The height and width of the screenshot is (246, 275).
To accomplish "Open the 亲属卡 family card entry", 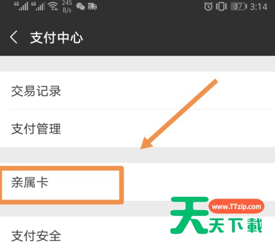I will [137, 182].
